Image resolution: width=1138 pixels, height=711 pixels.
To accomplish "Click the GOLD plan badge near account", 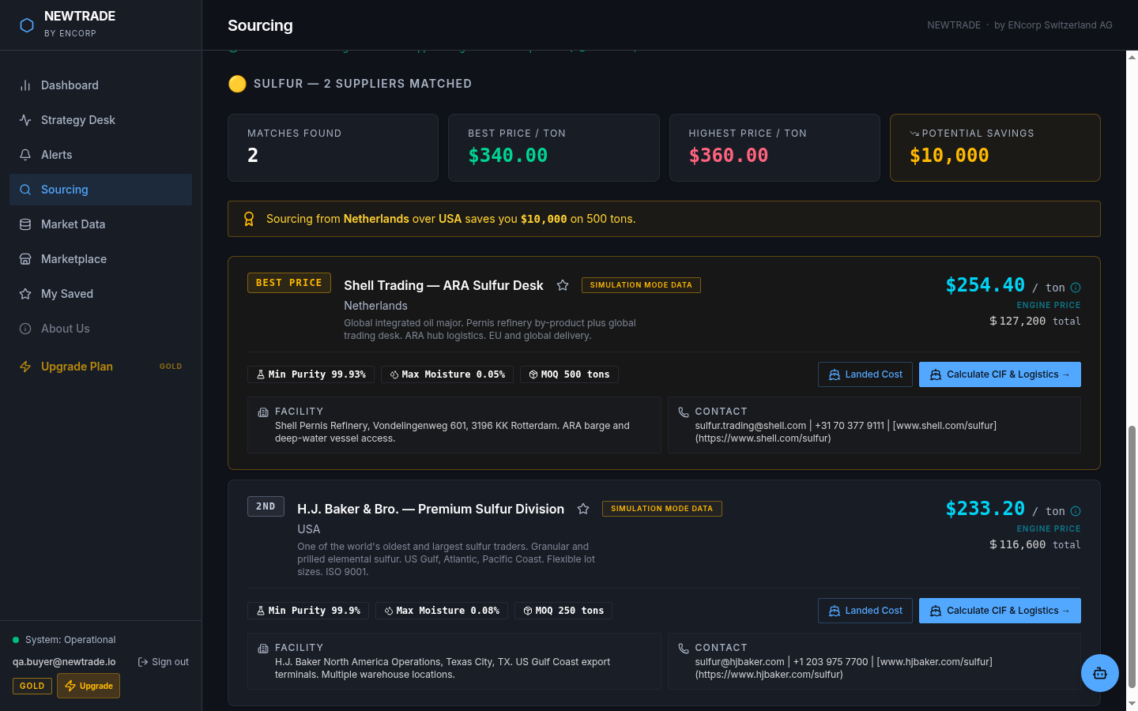I will 32,686.
